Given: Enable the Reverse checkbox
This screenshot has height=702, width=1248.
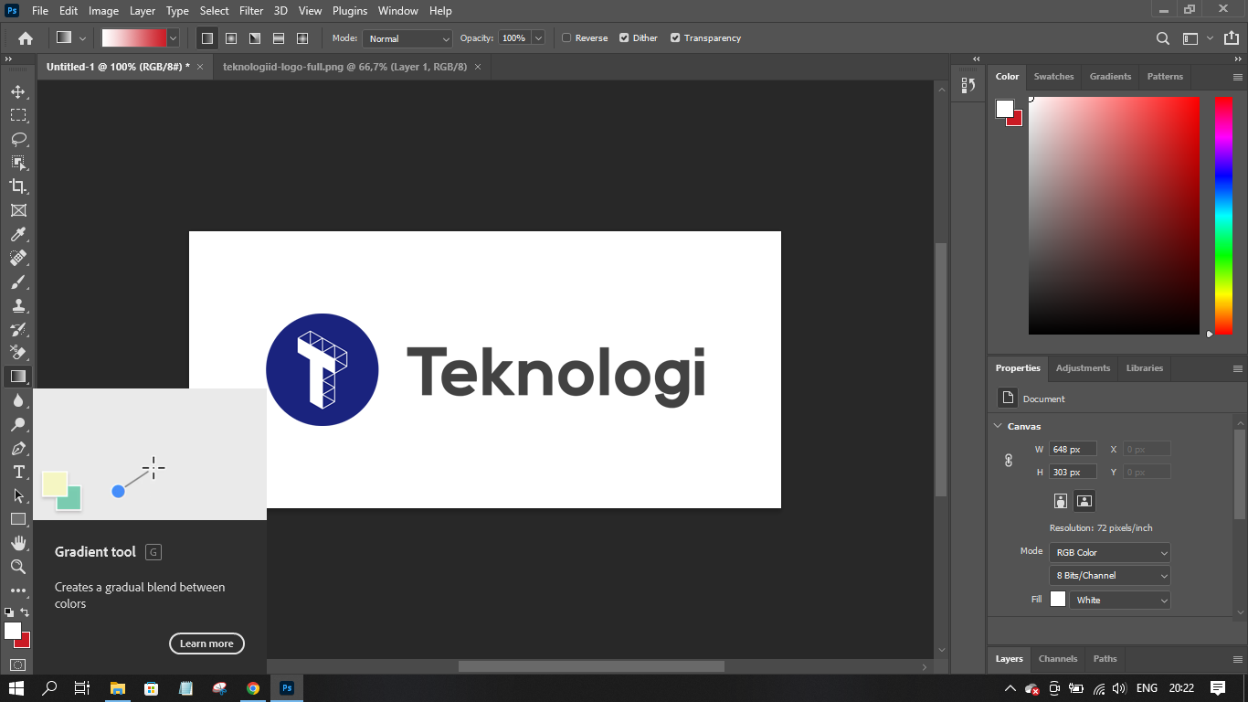Looking at the screenshot, I should pyautogui.click(x=566, y=38).
